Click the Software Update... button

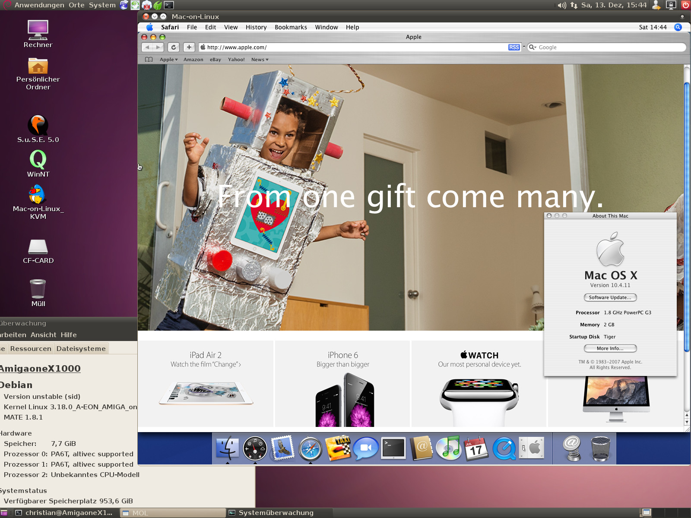click(x=610, y=297)
